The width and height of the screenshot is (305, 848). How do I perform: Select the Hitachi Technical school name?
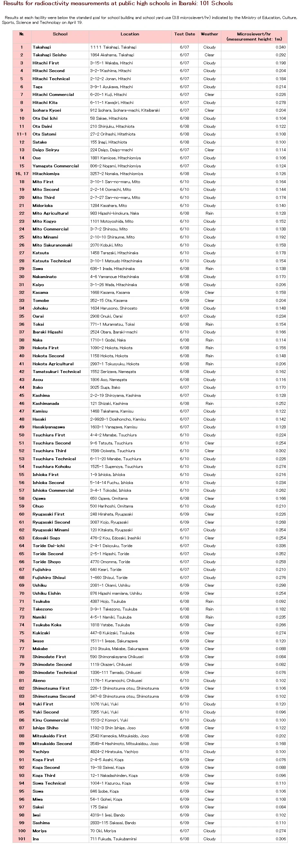point(51,79)
